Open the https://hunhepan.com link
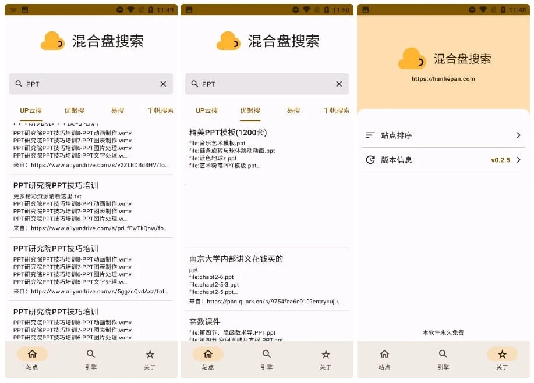Viewport: 534px width, 383px height. [443, 79]
